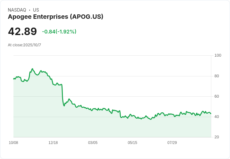230x159 pixels.
Task: Select the 03/05 date on x-axis
Action: click(93, 143)
